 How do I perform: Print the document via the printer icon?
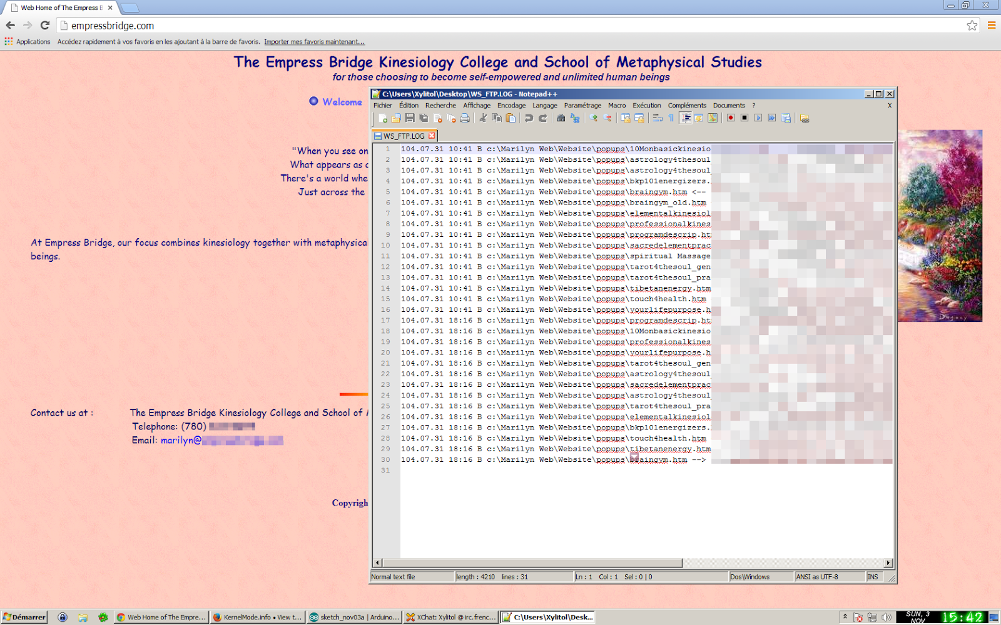tap(465, 118)
